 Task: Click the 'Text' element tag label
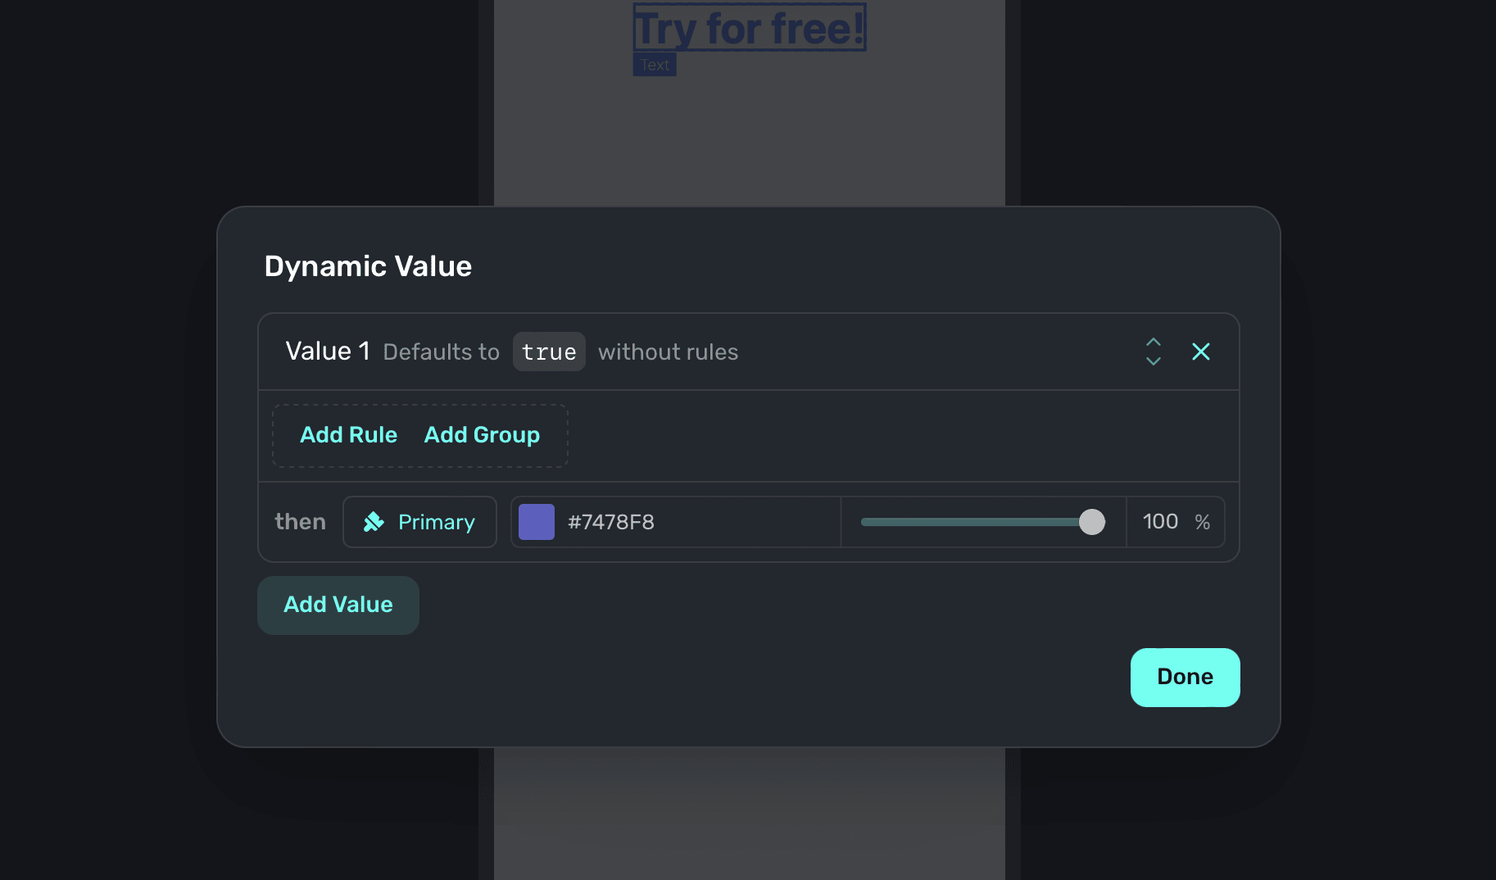tap(654, 65)
